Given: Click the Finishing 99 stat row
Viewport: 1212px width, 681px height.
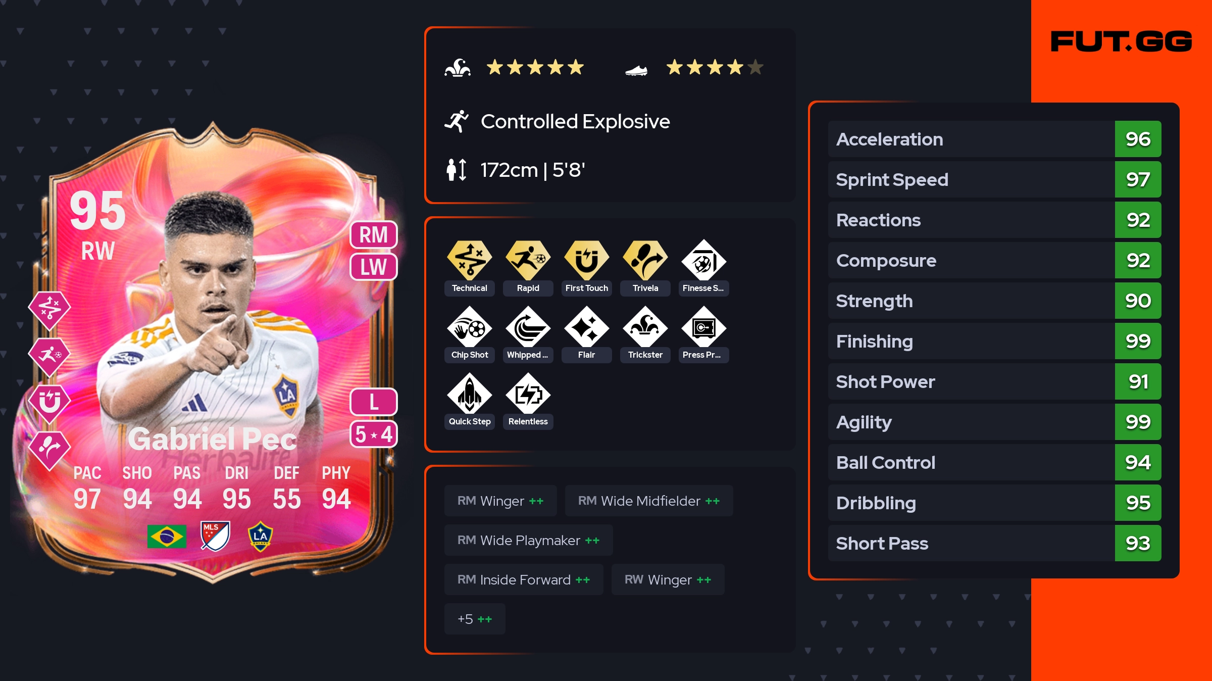Looking at the screenshot, I should [994, 341].
